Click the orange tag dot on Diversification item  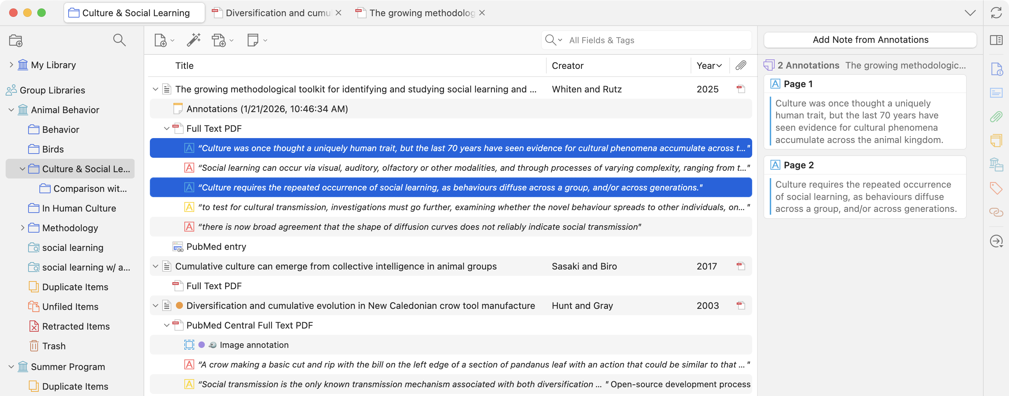click(179, 306)
